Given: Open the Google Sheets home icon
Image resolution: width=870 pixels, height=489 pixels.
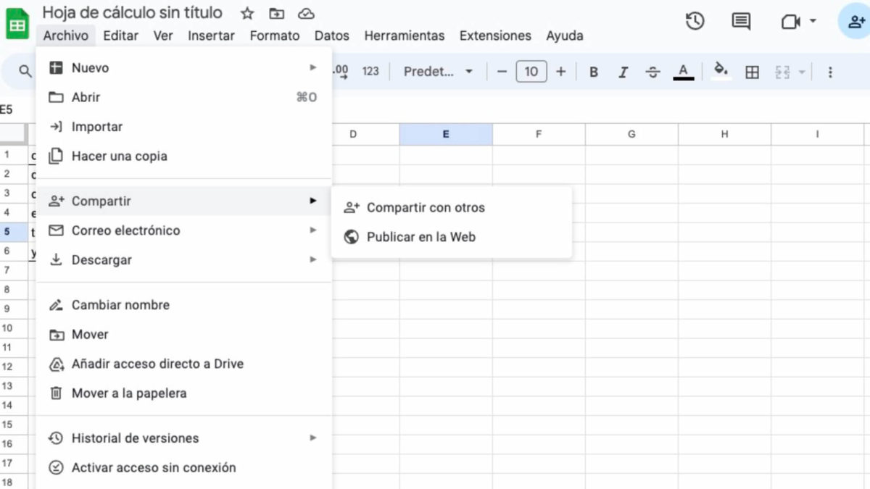Looking at the screenshot, I should pyautogui.click(x=17, y=24).
